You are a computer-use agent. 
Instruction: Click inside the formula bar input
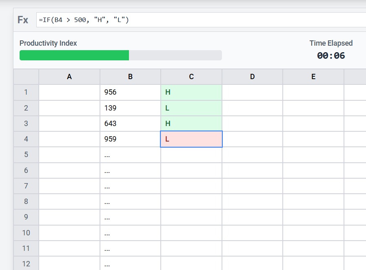point(200,20)
